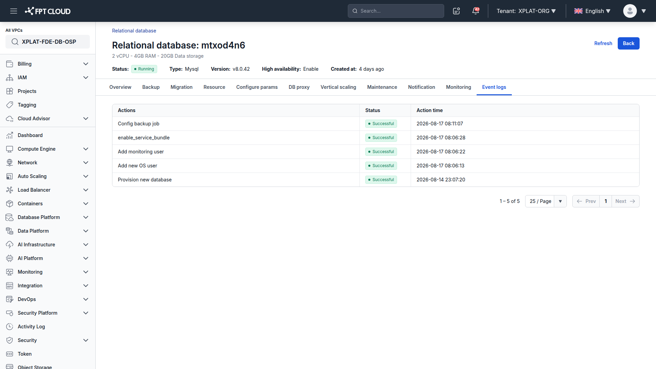Click the Load Balancer icon
This screenshot has width=656, height=369.
click(10, 190)
